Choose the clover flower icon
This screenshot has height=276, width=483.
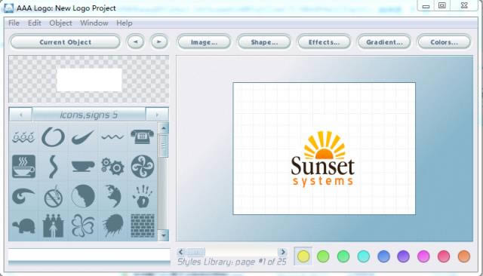83,225
